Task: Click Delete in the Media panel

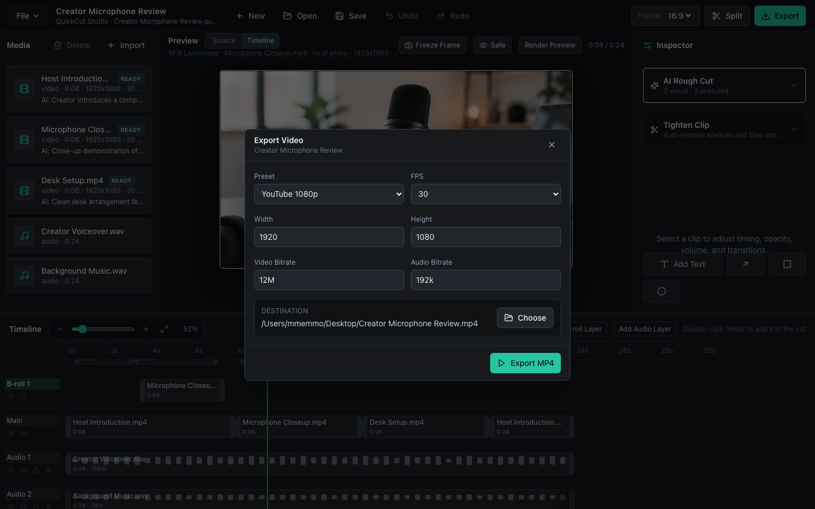Action: (72, 45)
